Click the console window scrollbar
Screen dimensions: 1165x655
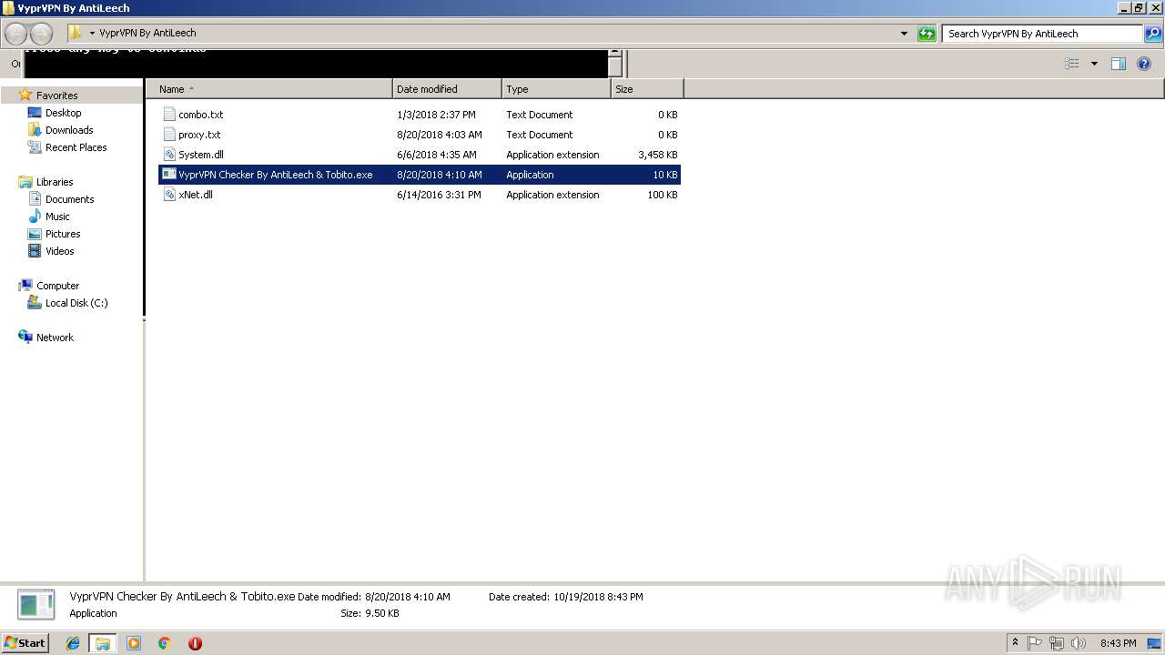(x=615, y=64)
